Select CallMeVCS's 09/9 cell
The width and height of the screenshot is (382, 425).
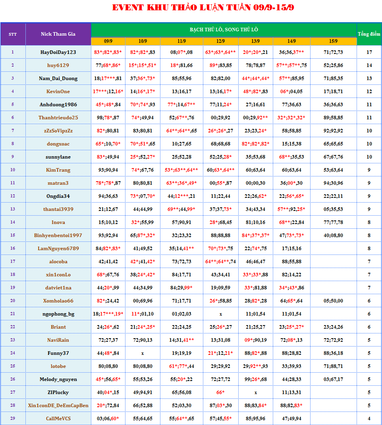click(108, 418)
